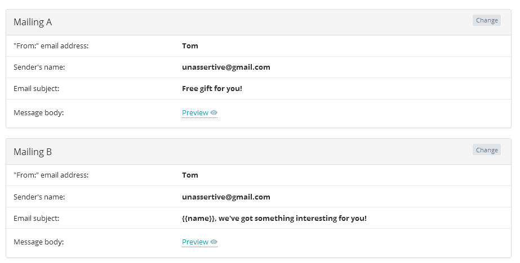520x263 pixels.
Task: Open the Preview link in Mailing B
Action: click(195, 242)
